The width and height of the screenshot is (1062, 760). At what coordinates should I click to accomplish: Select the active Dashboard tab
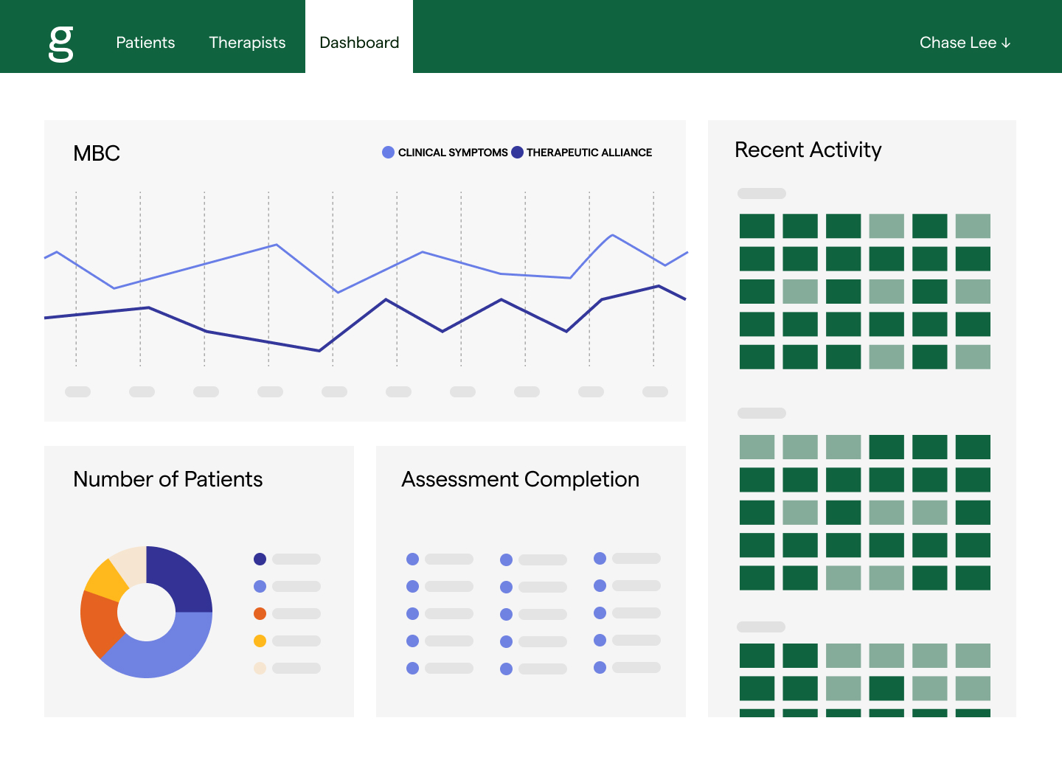coord(359,43)
